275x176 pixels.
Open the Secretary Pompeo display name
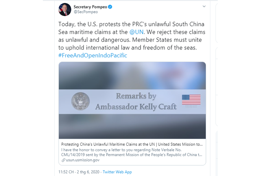[x=90, y=7]
